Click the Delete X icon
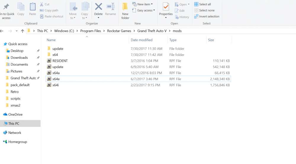This screenshot has width=296, height=164. pos(98,7)
